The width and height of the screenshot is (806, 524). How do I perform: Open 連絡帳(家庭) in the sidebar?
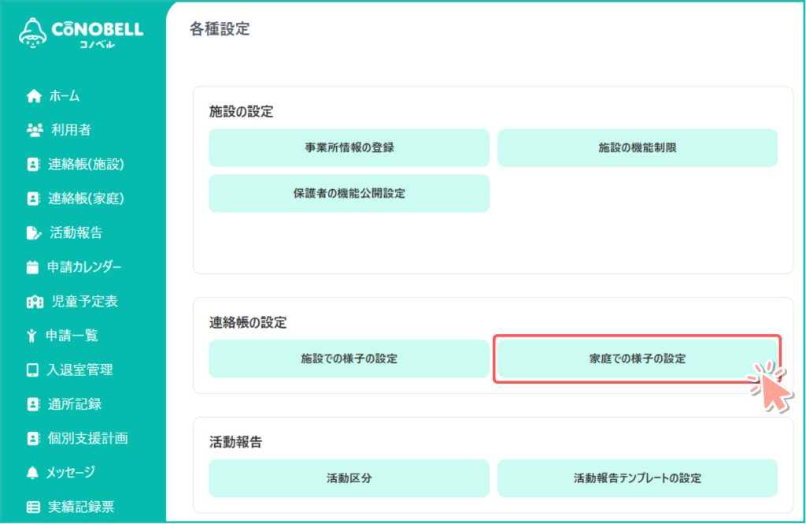tap(86, 199)
